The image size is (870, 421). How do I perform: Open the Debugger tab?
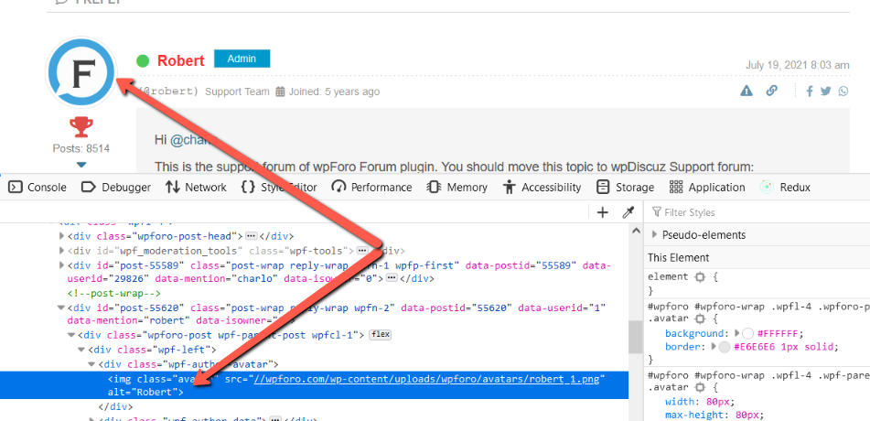tap(116, 188)
